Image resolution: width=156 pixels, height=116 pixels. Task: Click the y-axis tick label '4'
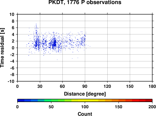click(x=13, y=34)
